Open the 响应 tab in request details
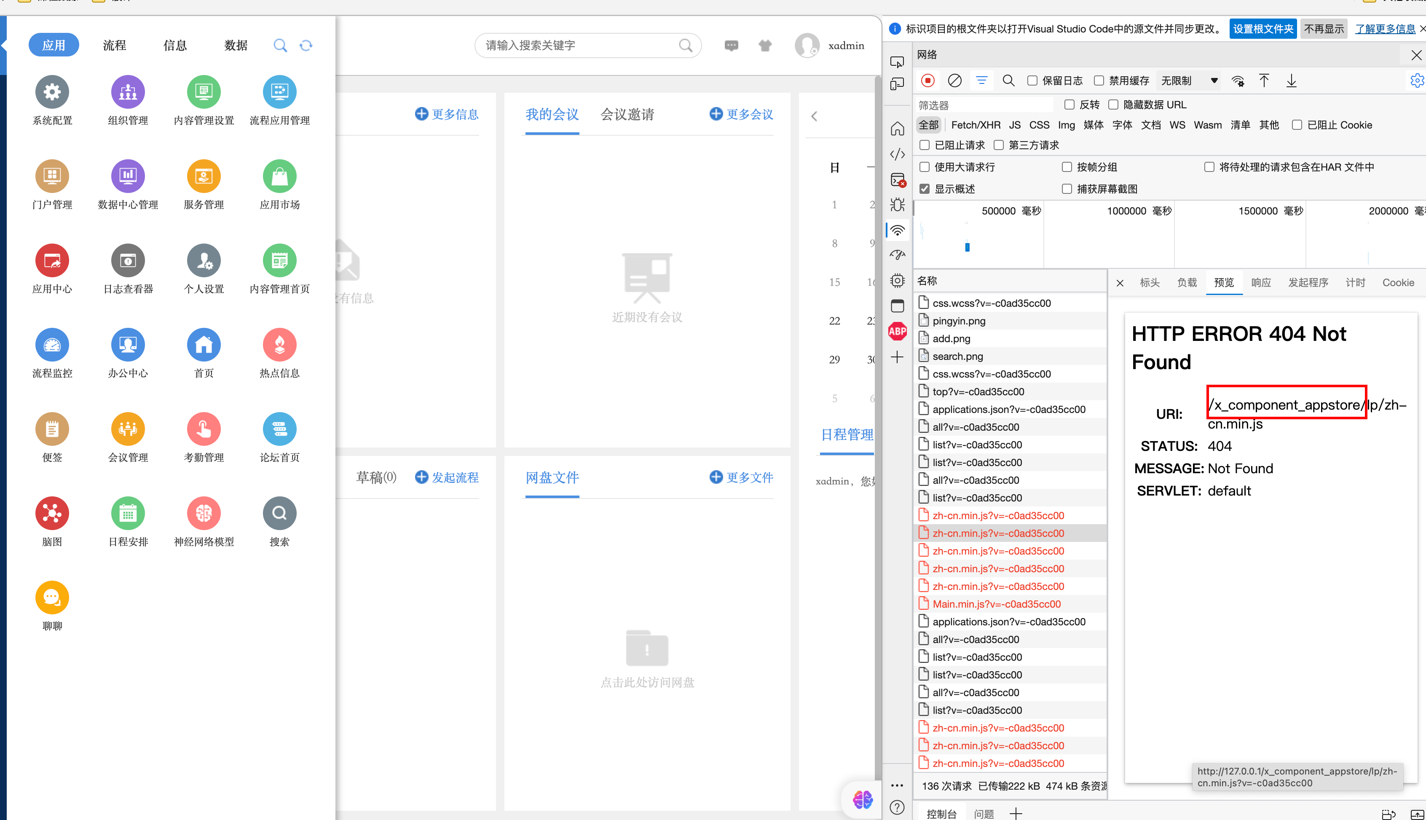Screen dimensions: 1426x820 point(1260,282)
